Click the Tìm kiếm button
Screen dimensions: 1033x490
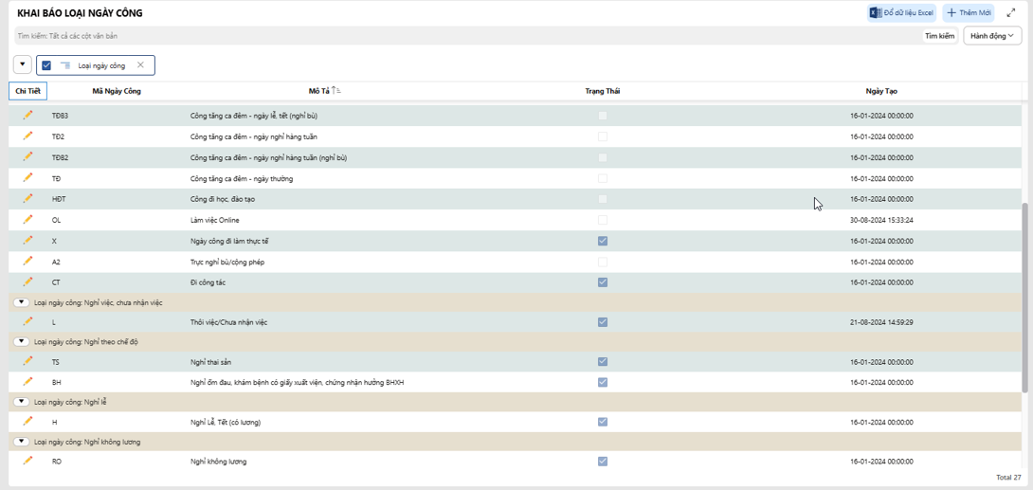tap(939, 36)
